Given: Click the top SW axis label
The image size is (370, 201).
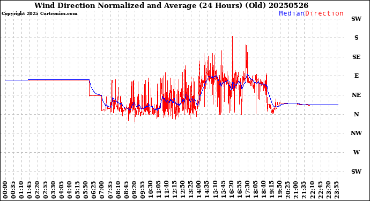Looking at the screenshot, I should tap(356, 19).
